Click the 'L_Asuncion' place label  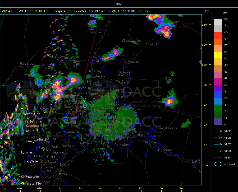(x=132, y=62)
